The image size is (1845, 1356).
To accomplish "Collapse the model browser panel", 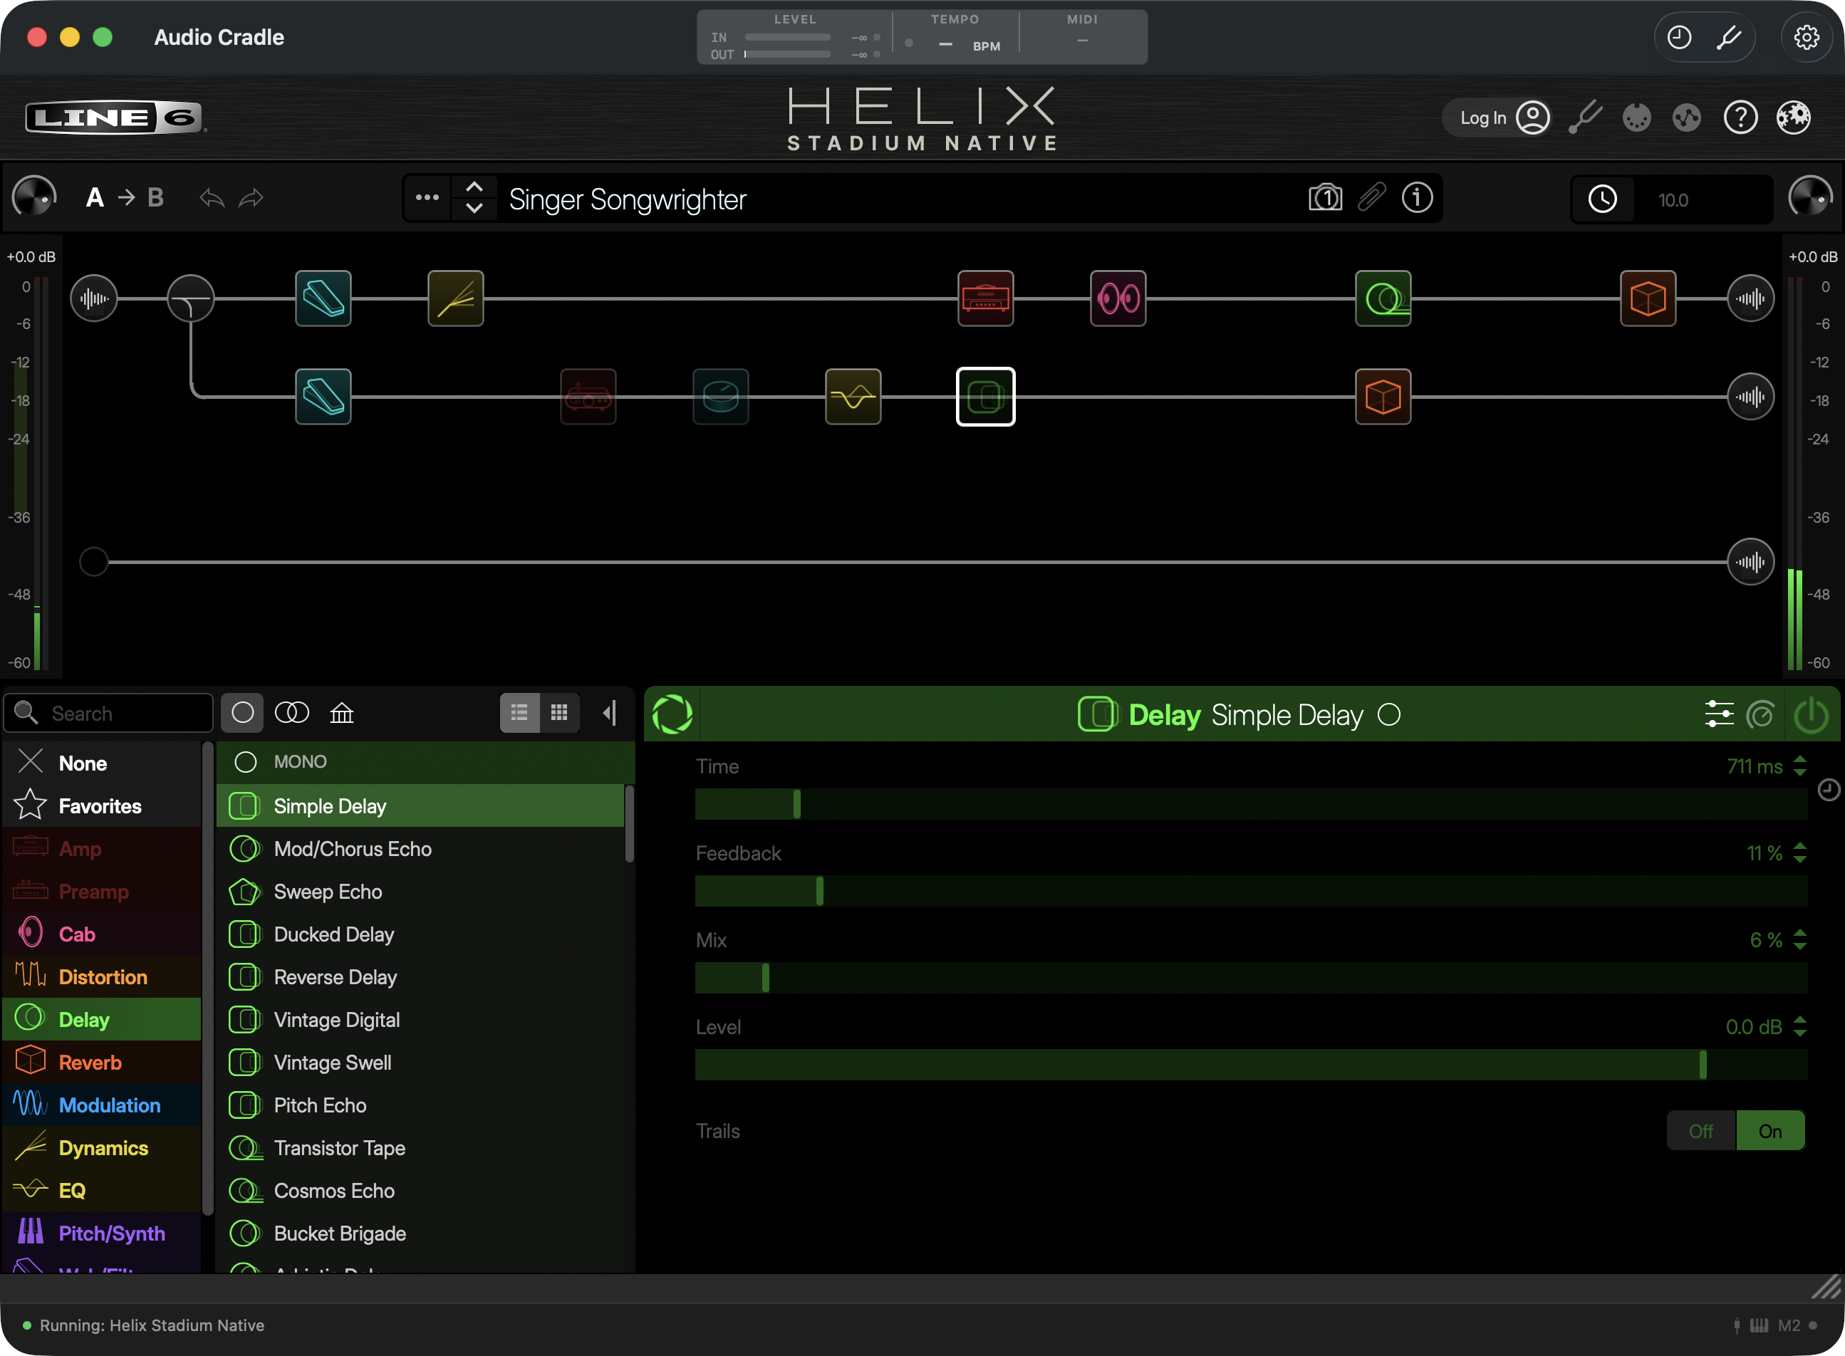I will (x=609, y=712).
